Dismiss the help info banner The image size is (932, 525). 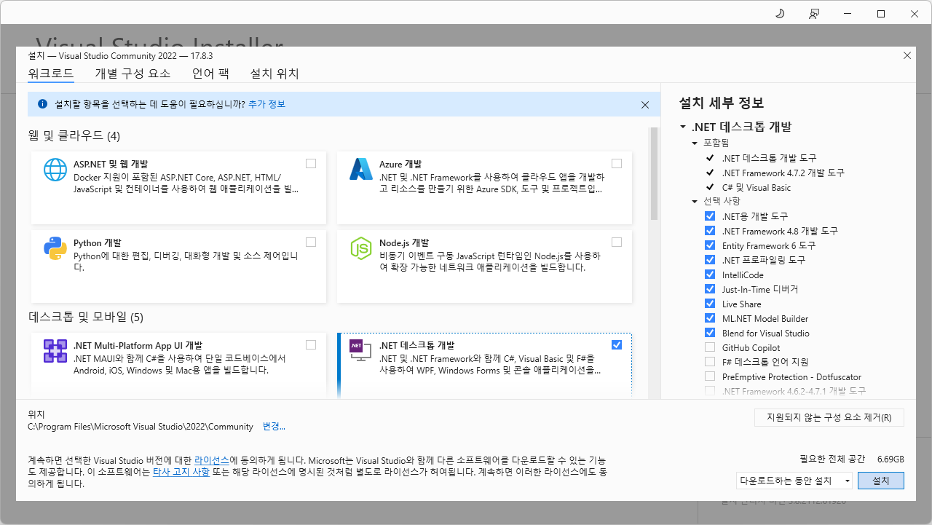pyautogui.click(x=645, y=105)
